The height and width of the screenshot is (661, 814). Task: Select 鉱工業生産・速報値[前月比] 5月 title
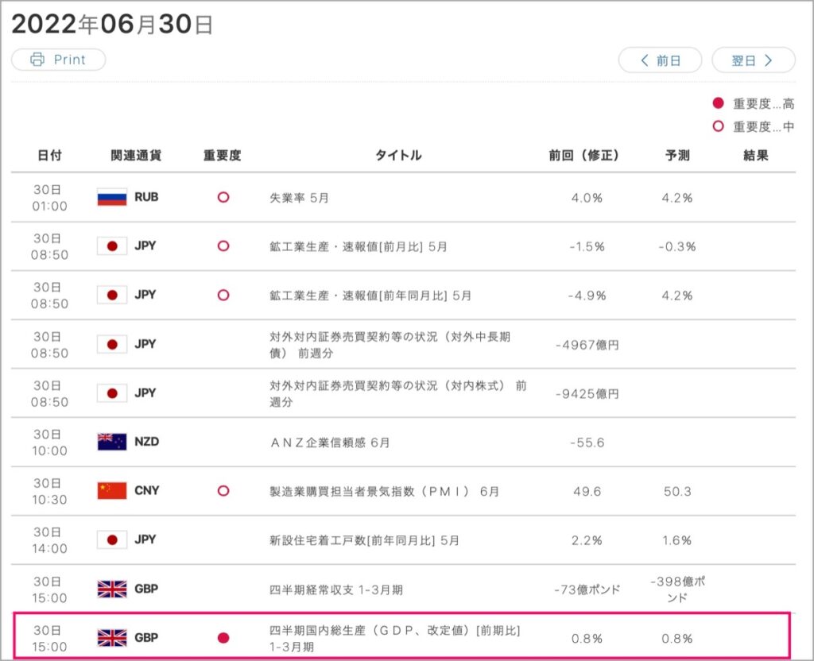tap(359, 246)
